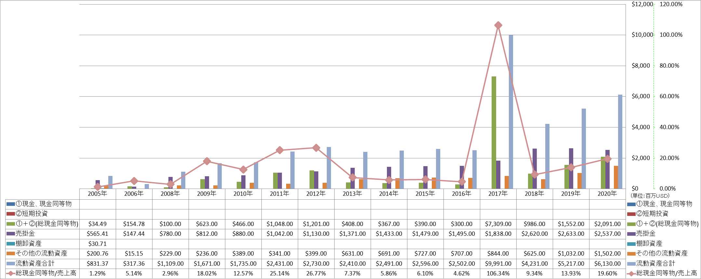Click the blue ①現金、現金同等物 swatch in left legend
701x279 pixels.
coord(10,204)
